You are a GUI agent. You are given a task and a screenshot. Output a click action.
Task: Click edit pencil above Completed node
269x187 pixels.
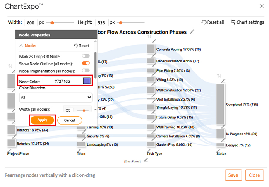coord(223,80)
